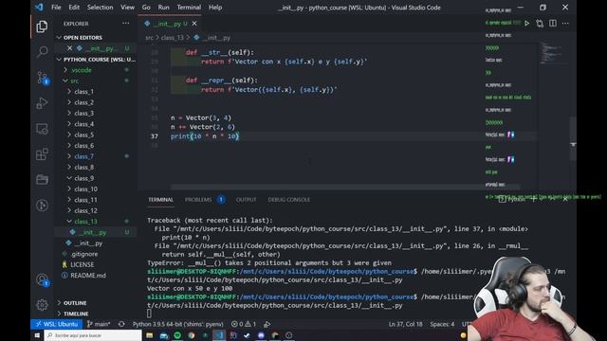
Task: Click the WSL: Ubuntu remote indicator
Action: tap(57, 324)
